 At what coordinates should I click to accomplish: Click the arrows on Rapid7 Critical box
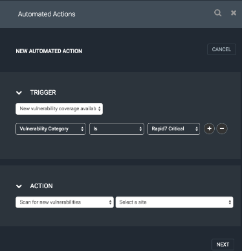(x=197, y=129)
